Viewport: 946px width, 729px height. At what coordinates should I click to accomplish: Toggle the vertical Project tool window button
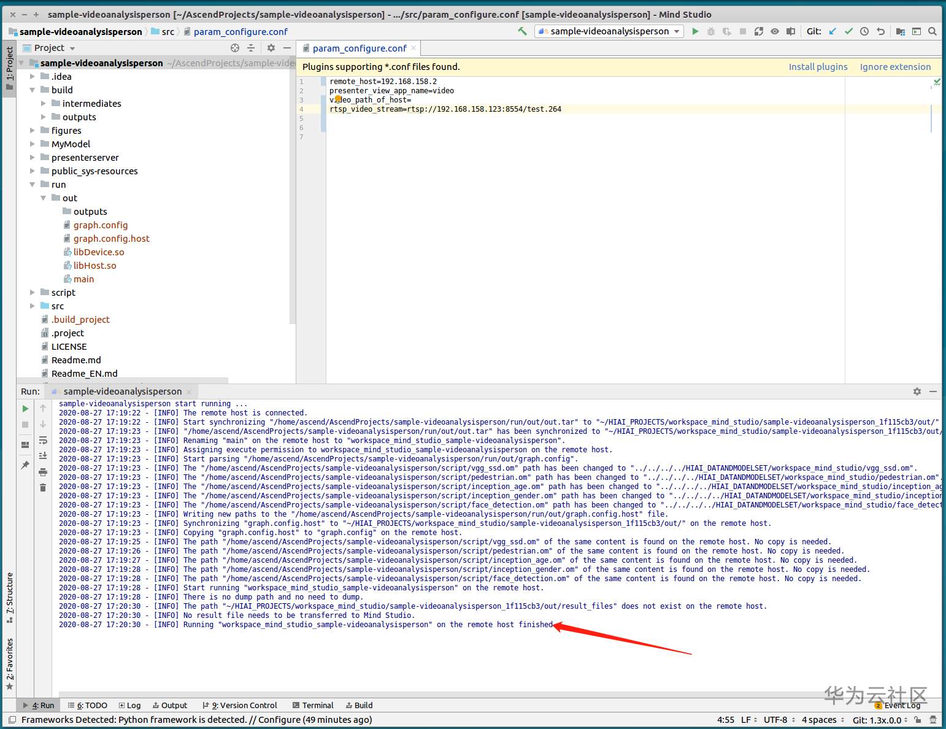9,69
